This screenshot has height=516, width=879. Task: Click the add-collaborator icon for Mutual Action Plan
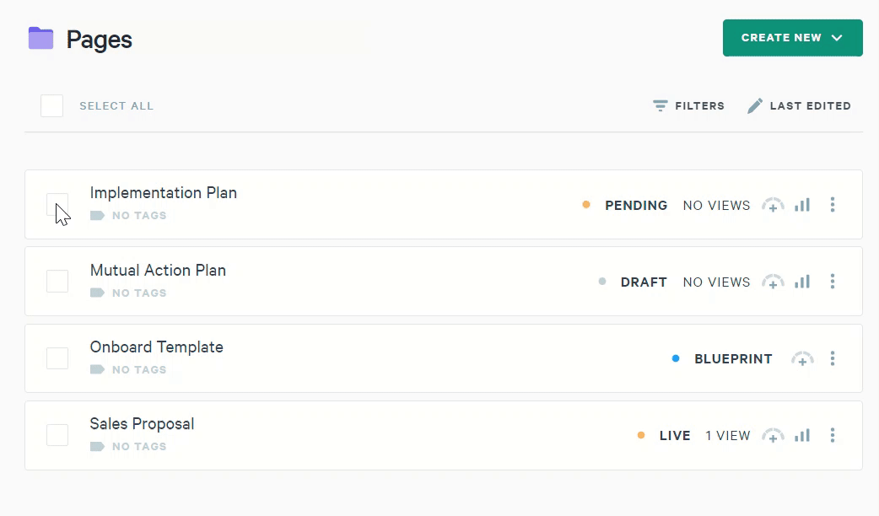[773, 282]
